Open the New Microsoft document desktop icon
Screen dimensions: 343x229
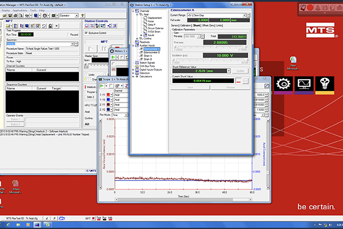point(293,63)
